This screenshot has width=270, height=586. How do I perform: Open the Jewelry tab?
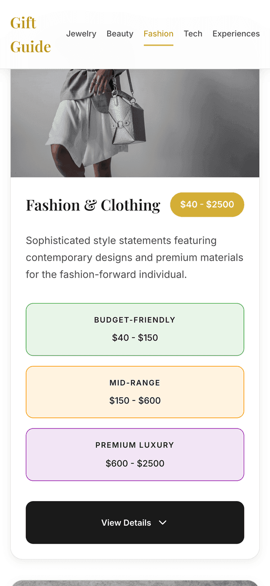[x=81, y=34]
